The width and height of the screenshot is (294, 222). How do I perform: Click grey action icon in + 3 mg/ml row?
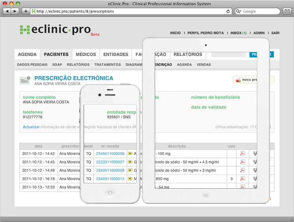pos(255,170)
